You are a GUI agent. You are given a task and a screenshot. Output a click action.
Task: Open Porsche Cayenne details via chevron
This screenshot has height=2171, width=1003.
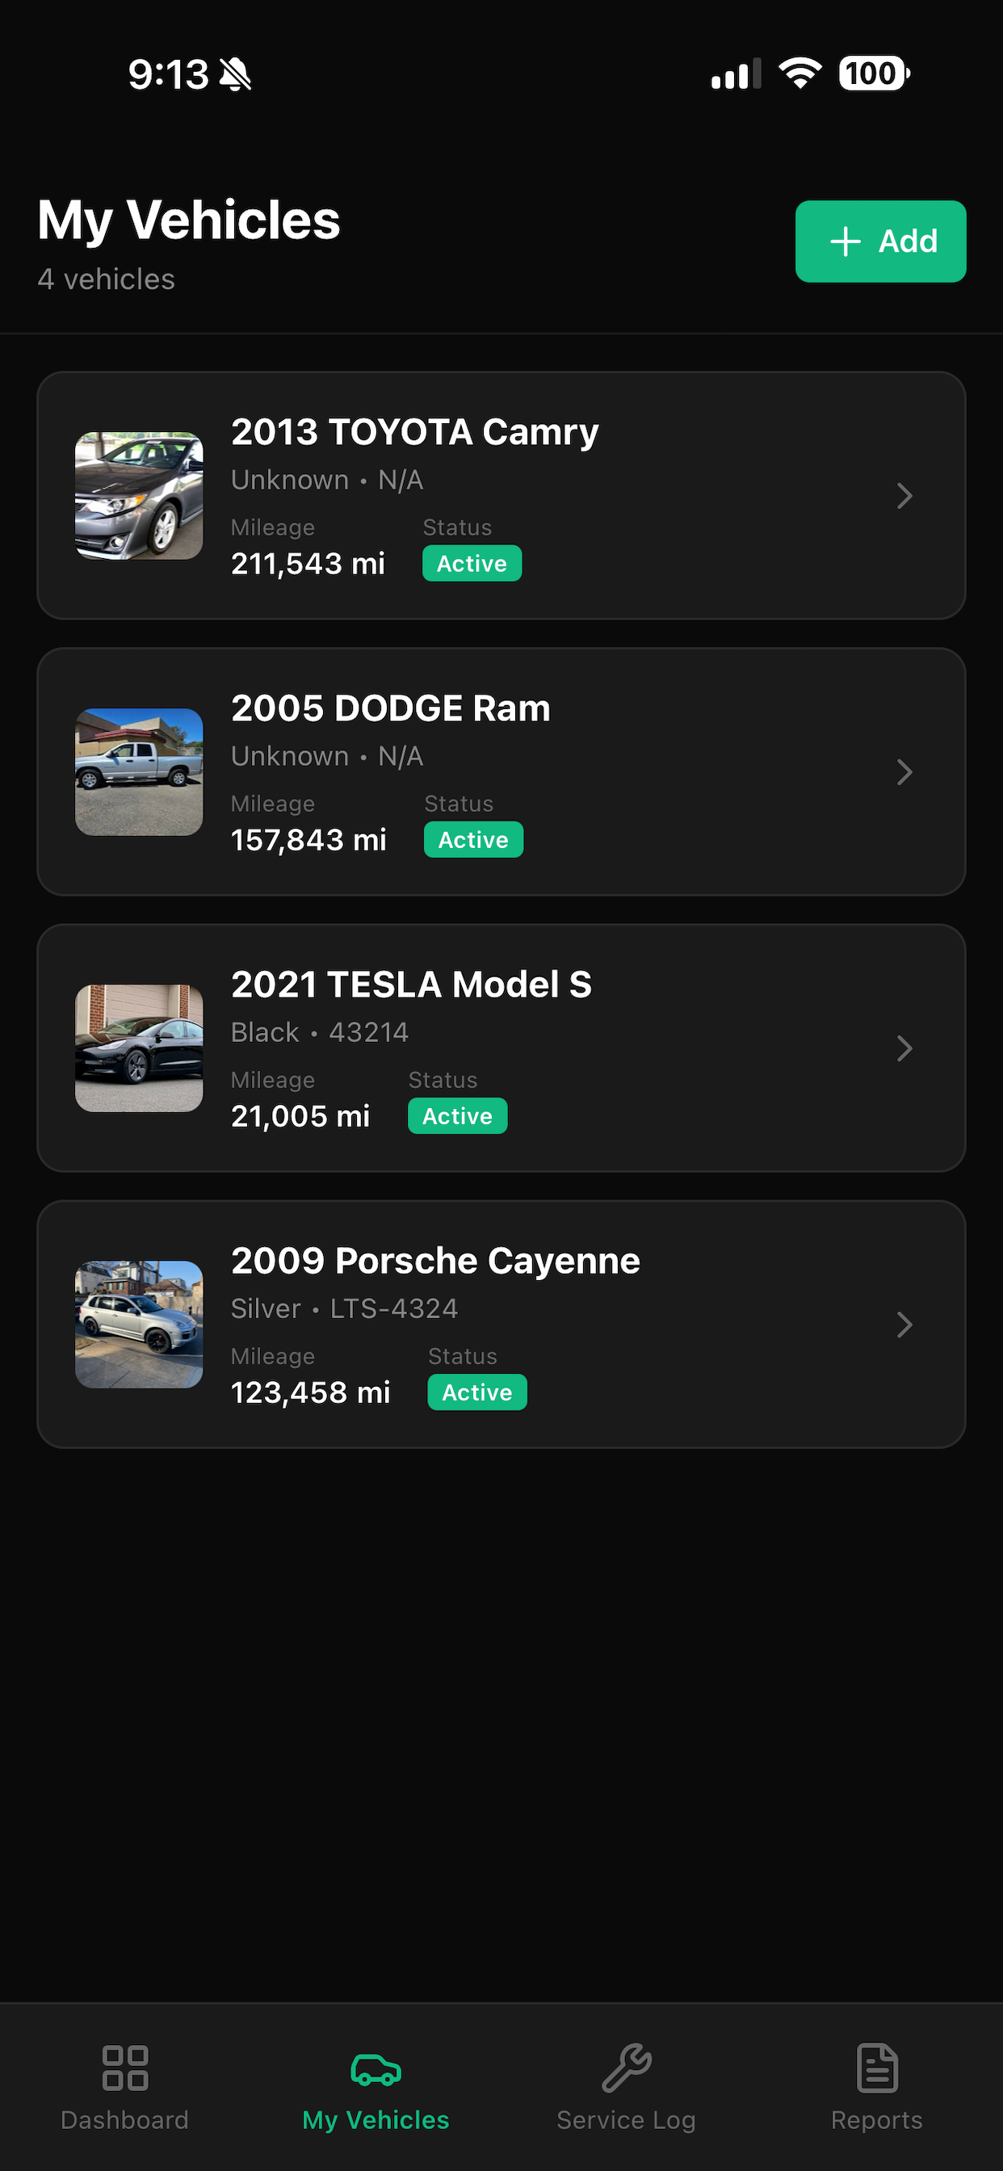click(904, 1325)
